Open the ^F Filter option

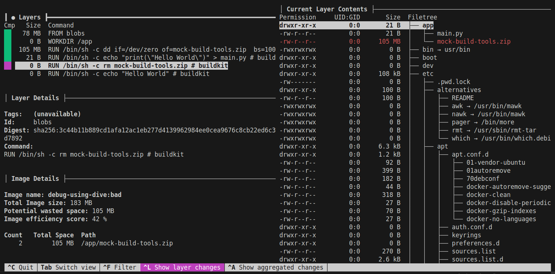120,267
